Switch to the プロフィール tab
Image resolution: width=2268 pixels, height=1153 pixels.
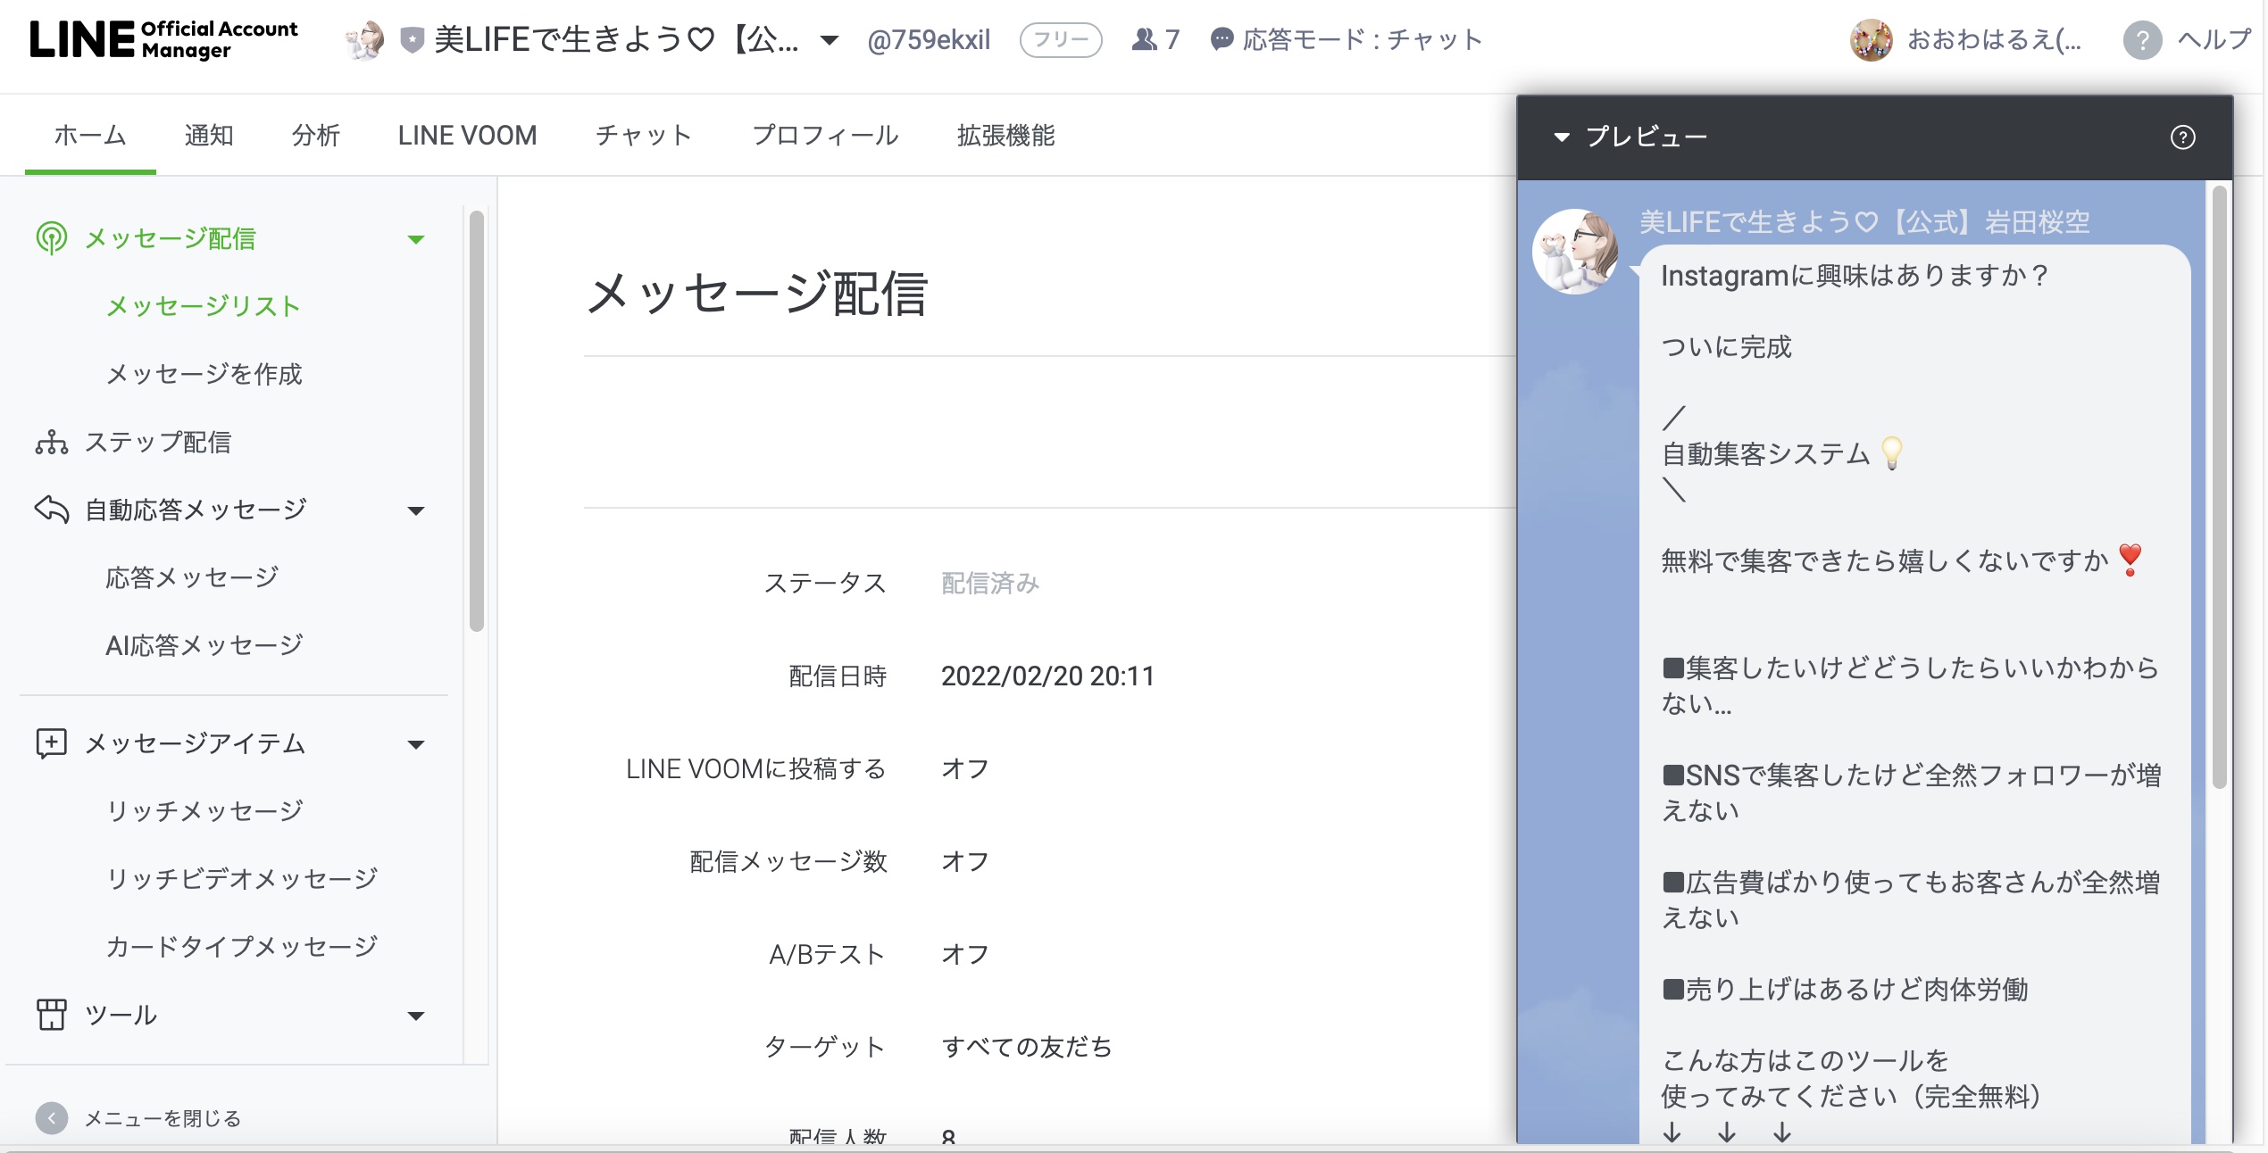click(x=825, y=135)
